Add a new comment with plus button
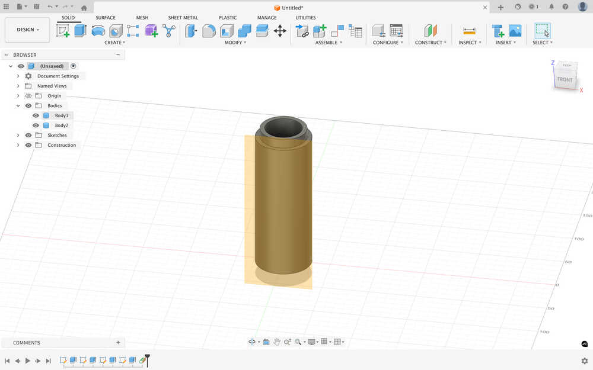 tap(118, 342)
